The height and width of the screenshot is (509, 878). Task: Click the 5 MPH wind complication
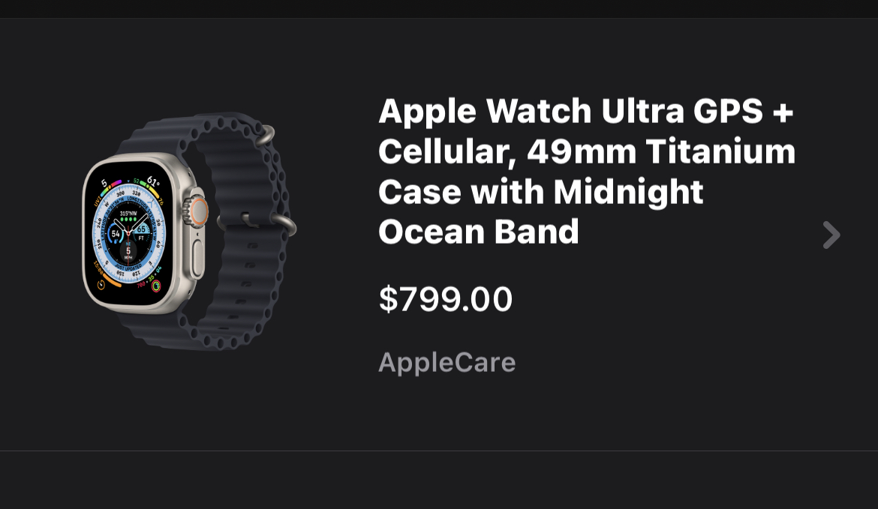click(x=128, y=253)
